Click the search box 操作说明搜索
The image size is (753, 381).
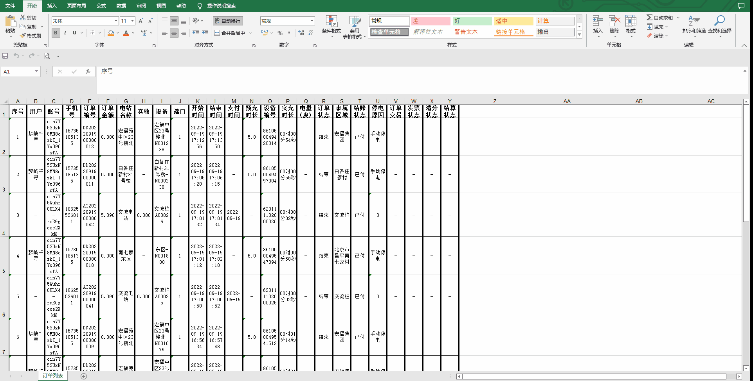(x=222, y=5)
